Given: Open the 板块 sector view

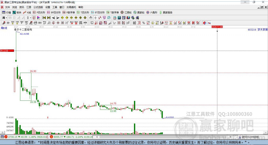Looking at the screenshot, I should point(17,13).
